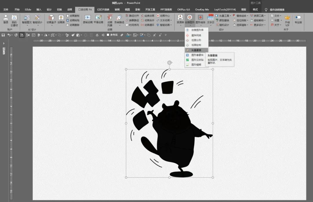Click the 动画删除 delete animation button

pyautogui.click(x=73, y=25)
